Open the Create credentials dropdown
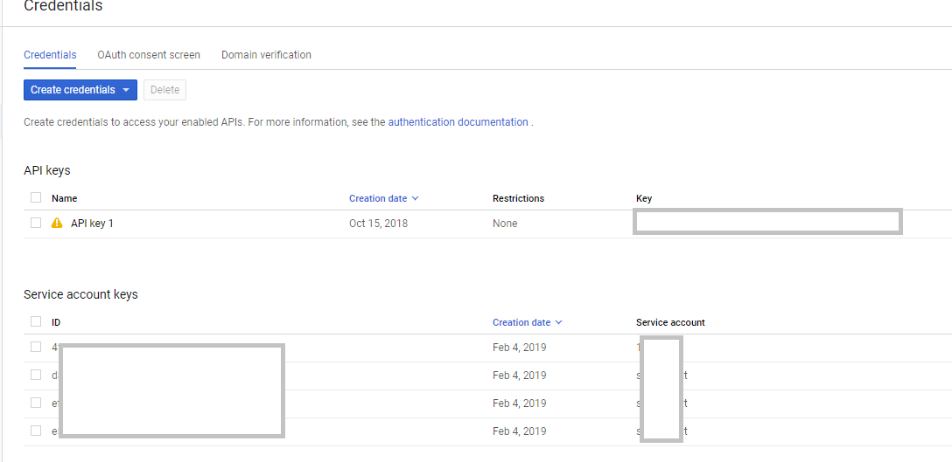This screenshot has height=462, width=952. click(80, 90)
